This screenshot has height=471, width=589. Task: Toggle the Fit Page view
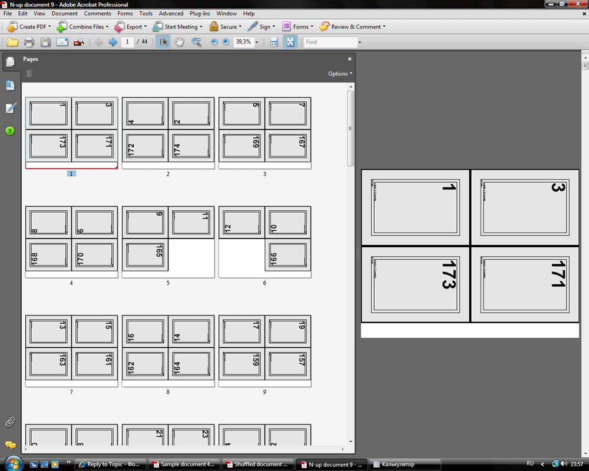click(x=290, y=42)
